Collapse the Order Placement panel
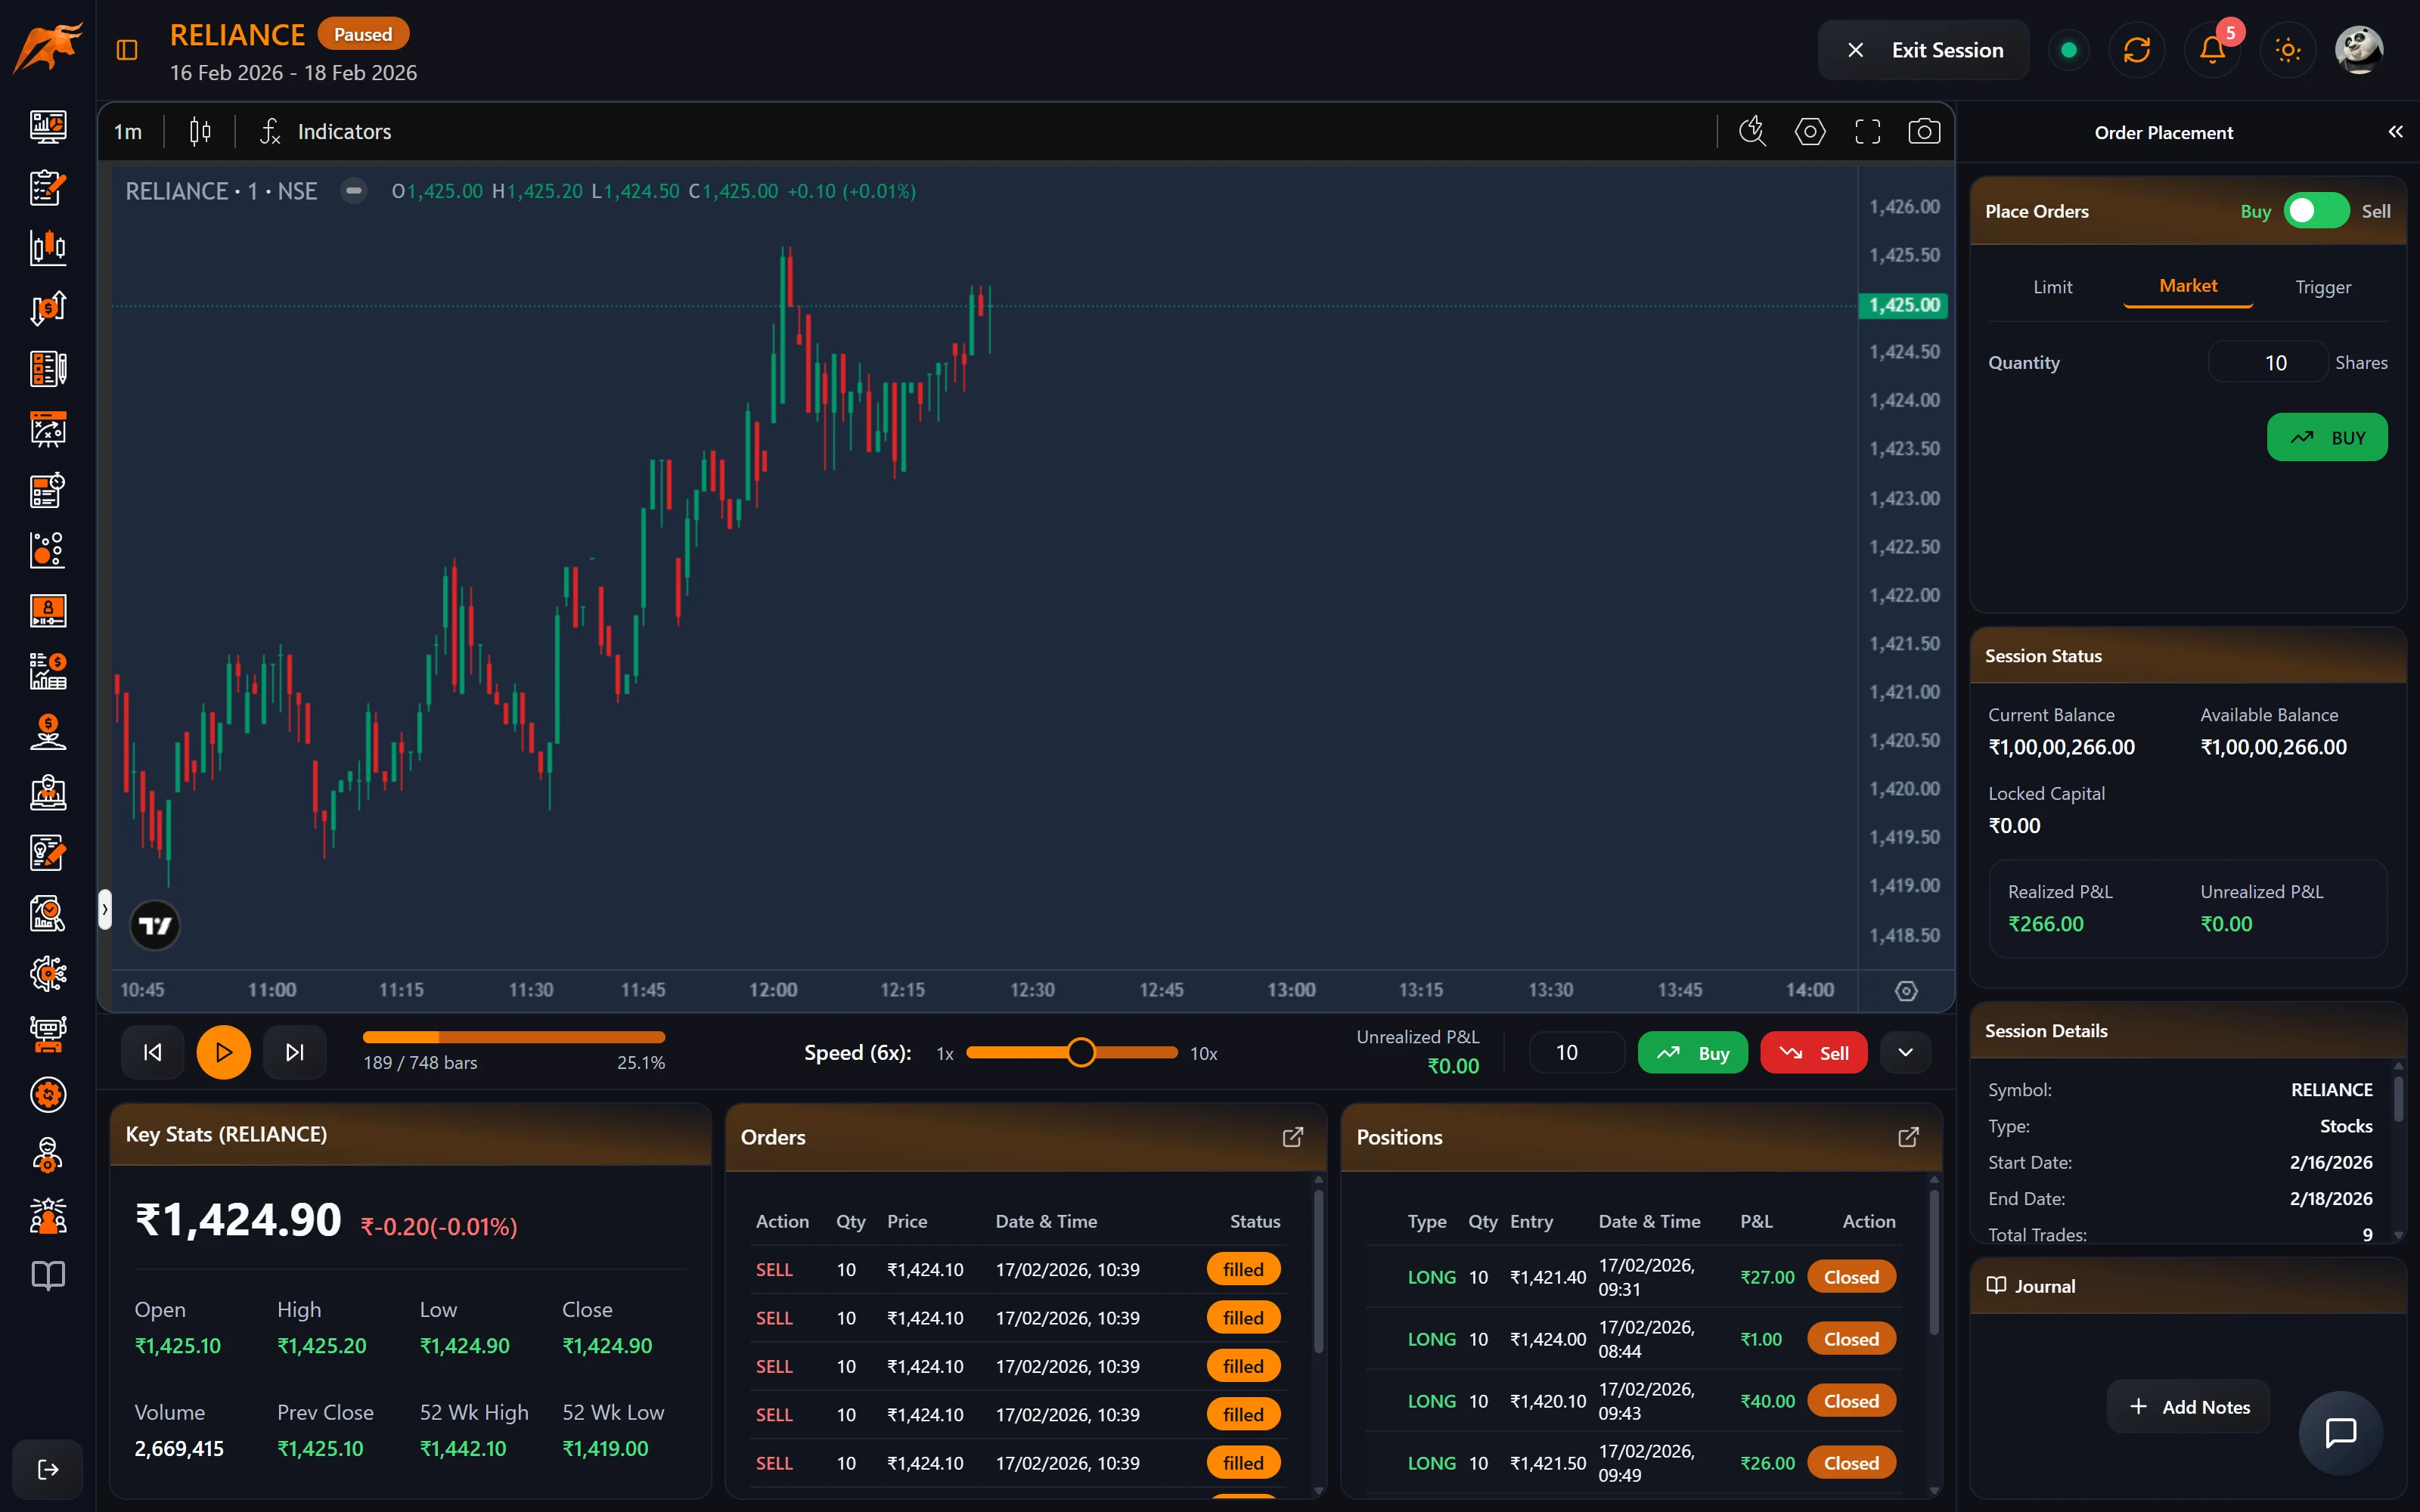 pyautogui.click(x=2395, y=132)
